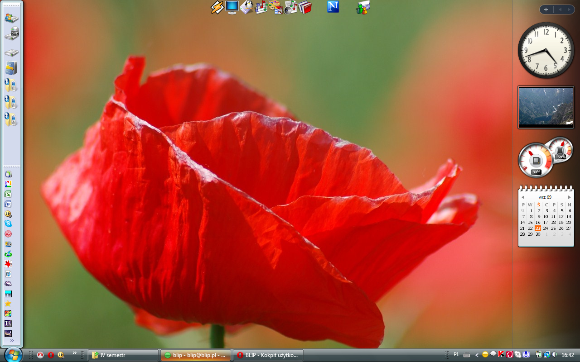Open the Last.fm red icon in left toolbar

(x=8, y=234)
